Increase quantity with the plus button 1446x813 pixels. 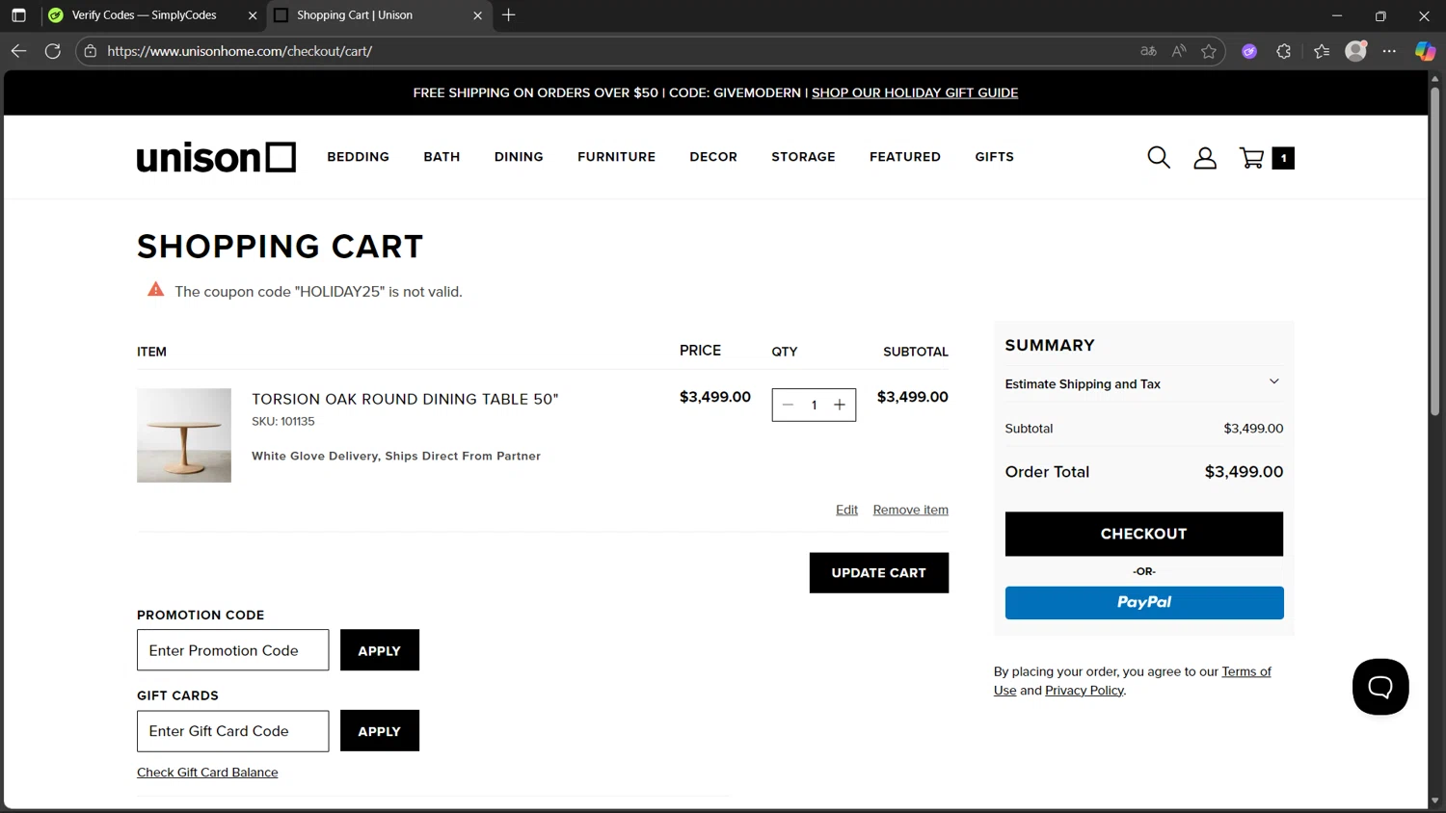840,406
